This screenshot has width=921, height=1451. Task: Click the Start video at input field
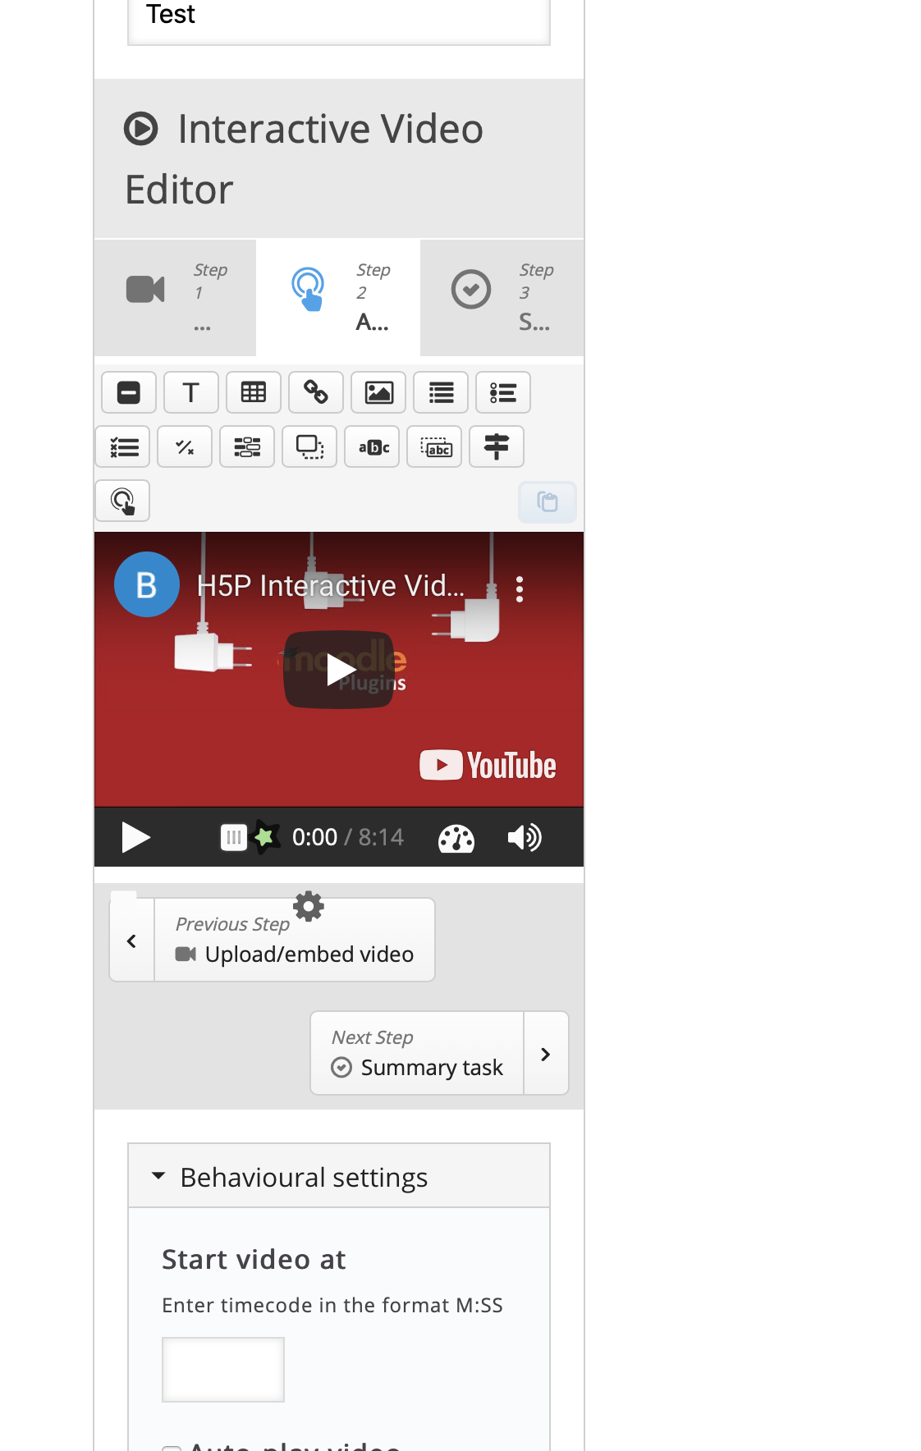click(x=223, y=1369)
